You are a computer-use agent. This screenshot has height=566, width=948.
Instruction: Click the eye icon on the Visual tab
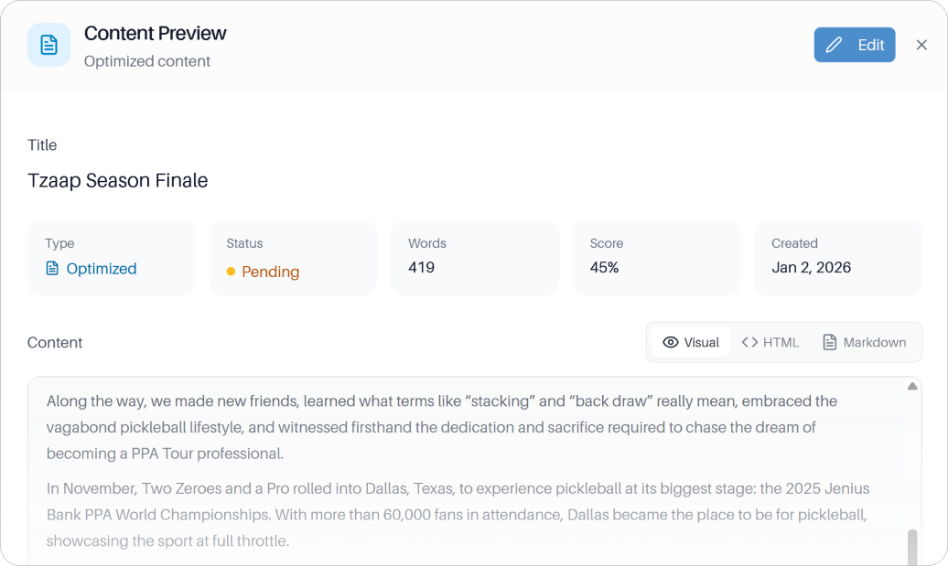(671, 342)
